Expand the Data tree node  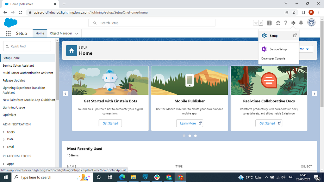coord(3,139)
